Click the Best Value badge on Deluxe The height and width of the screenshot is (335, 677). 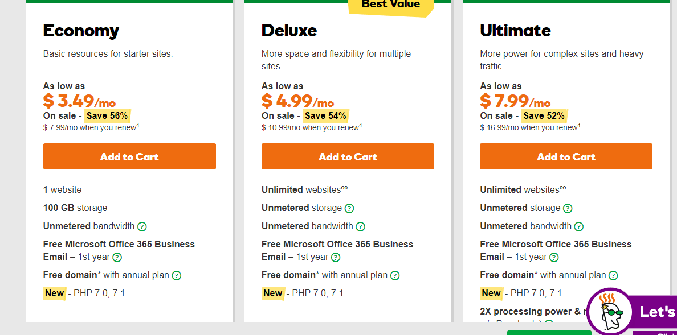pos(391,6)
